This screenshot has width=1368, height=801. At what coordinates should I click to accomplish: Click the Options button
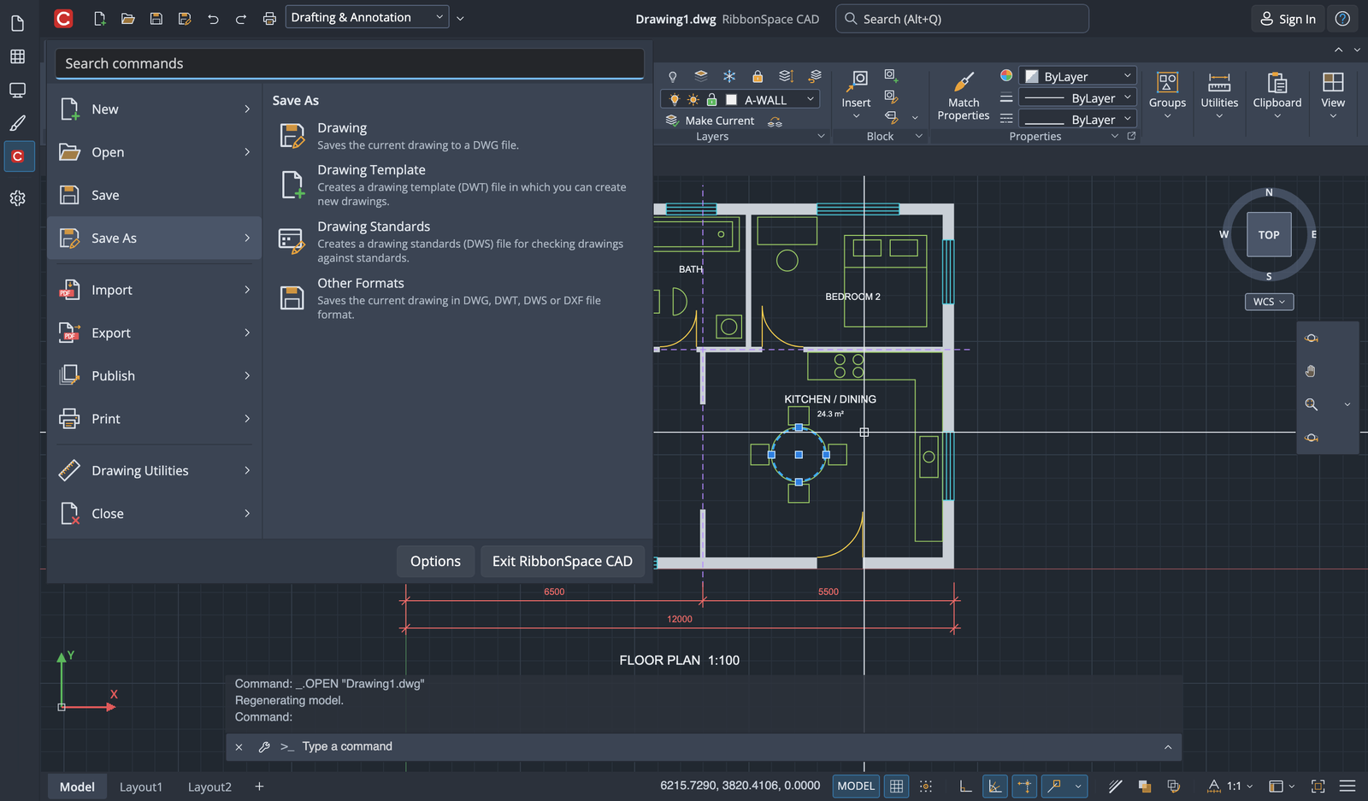click(x=435, y=561)
